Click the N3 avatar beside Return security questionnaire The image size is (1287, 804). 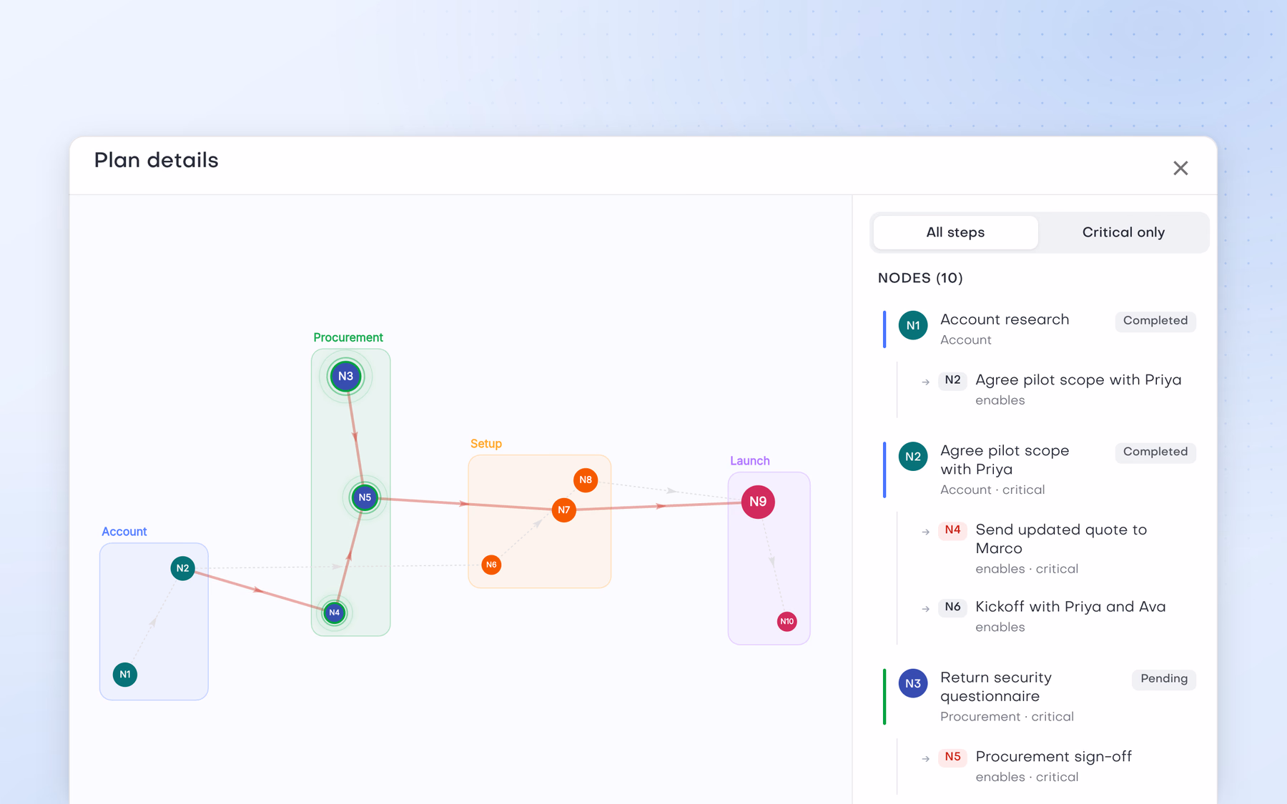click(913, 684)
